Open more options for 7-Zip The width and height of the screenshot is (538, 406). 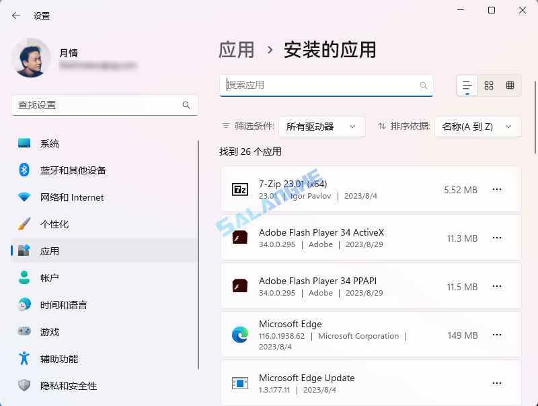click(x=497, y=189)
